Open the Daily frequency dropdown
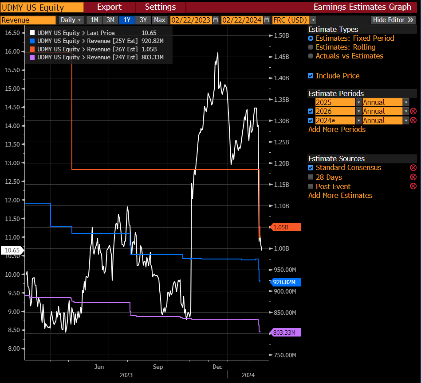The height and width of the screenshot is (383, 421). [71, 20]
